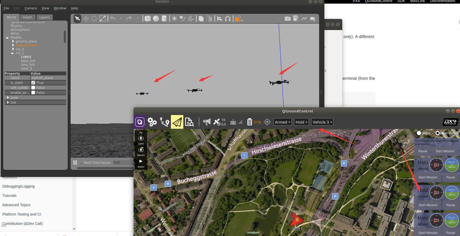Insert a box shape in Gazebo
This screenshot has width=460, height=236.
pyautogui.click(x=148, y=19)
